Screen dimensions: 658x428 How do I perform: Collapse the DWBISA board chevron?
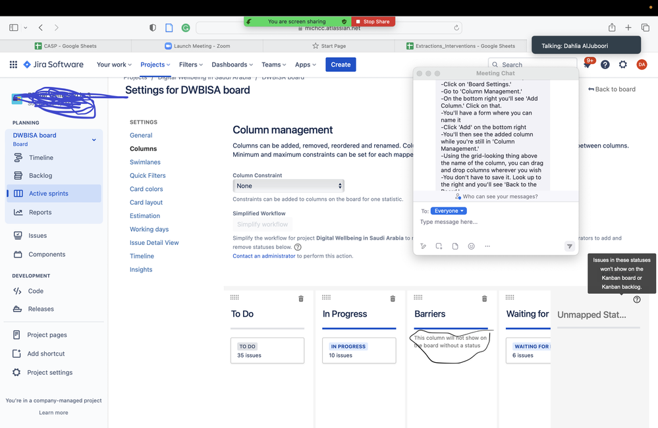94,140
